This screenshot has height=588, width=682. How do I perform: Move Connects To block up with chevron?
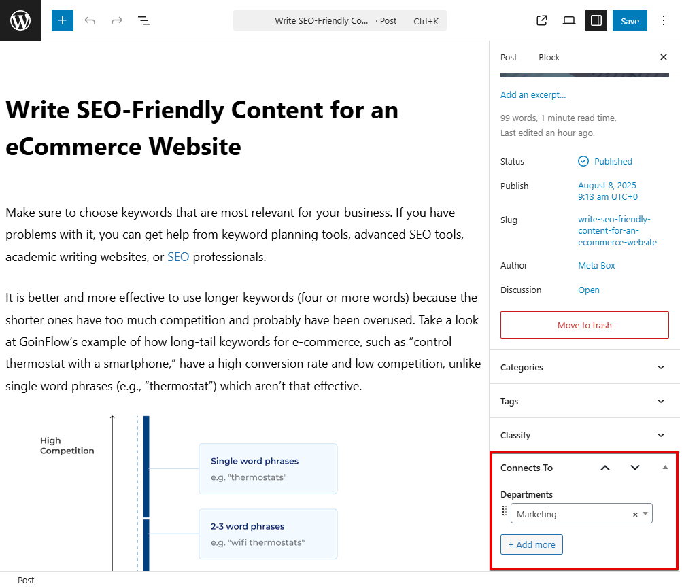point(604,468)
